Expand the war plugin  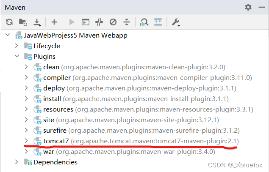tap(26, 151)
